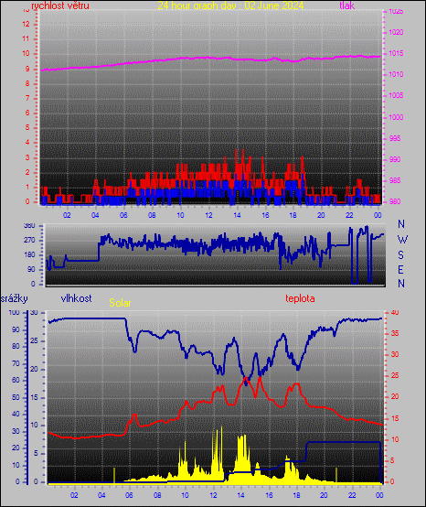This screenshot has width=426, height=507.
Task: Click the yellow 'Solar' label
Action: (120, 303)
